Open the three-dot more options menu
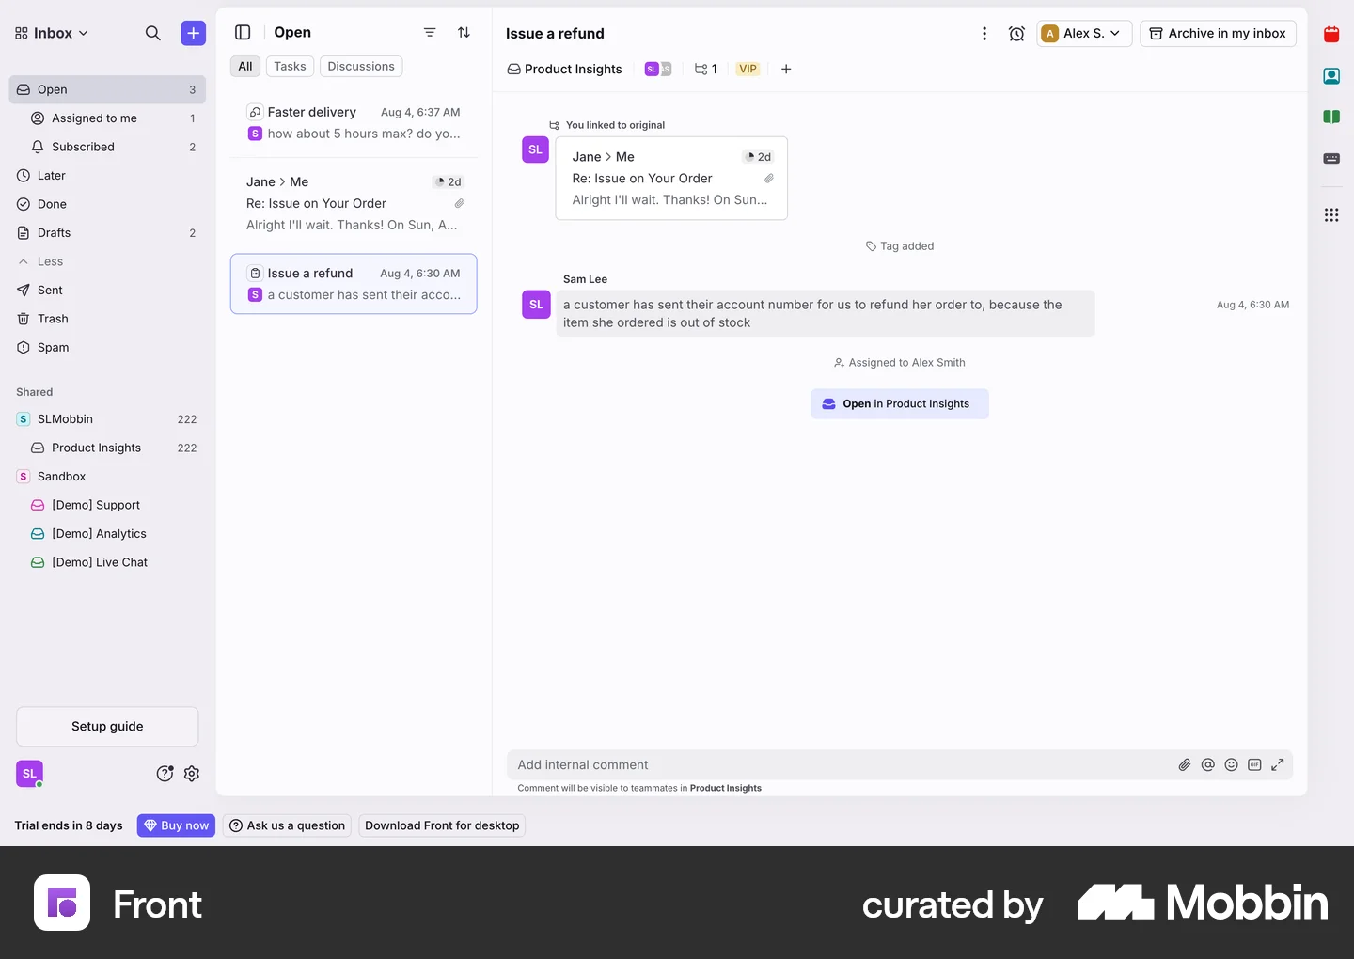The width and height of the screenshot is (1354, 959). coord(984,34)
